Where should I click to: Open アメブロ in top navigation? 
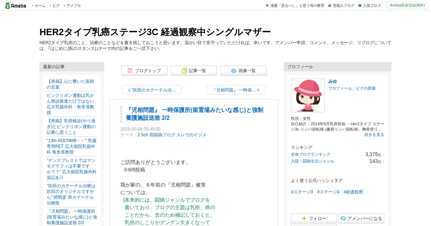[73, 6]
